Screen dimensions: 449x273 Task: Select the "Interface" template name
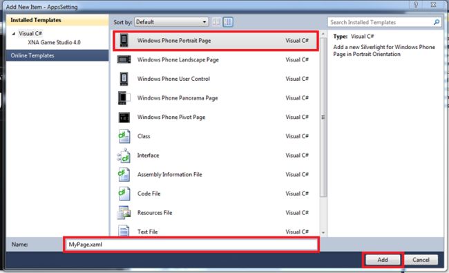click(x=148, y=156)
